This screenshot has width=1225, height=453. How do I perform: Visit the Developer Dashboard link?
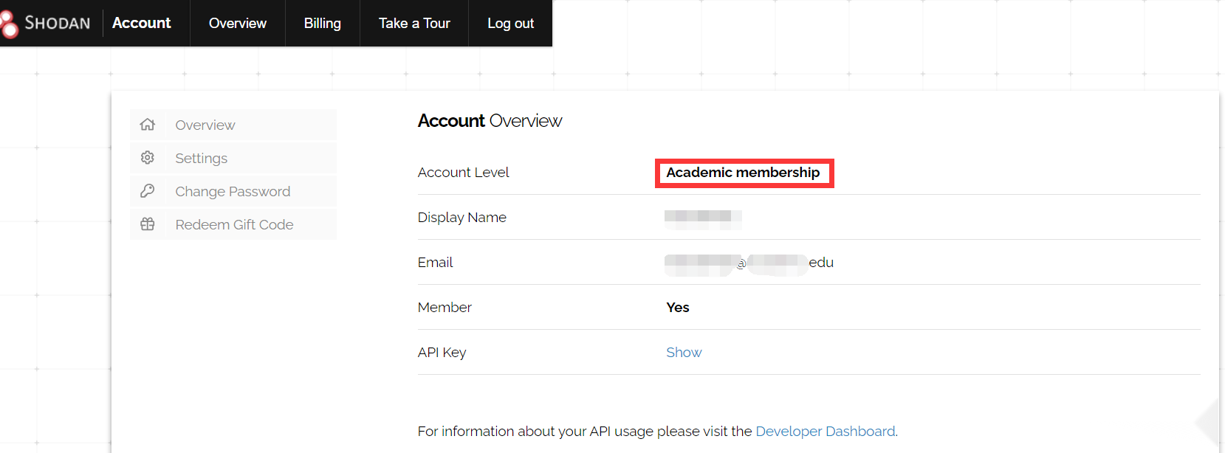(826, 431)
